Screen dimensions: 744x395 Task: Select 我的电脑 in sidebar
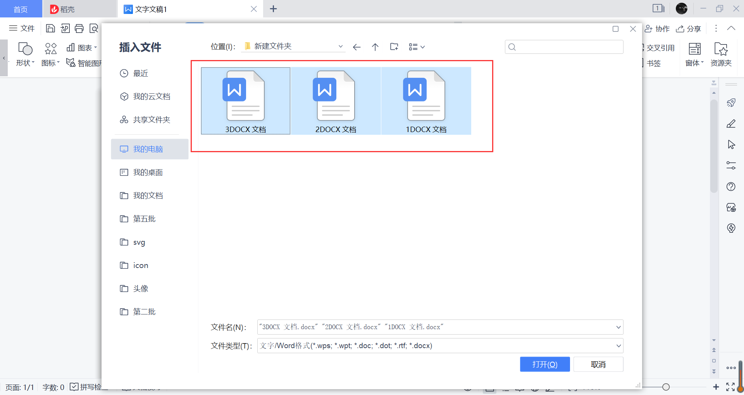(x=150, y=149)
